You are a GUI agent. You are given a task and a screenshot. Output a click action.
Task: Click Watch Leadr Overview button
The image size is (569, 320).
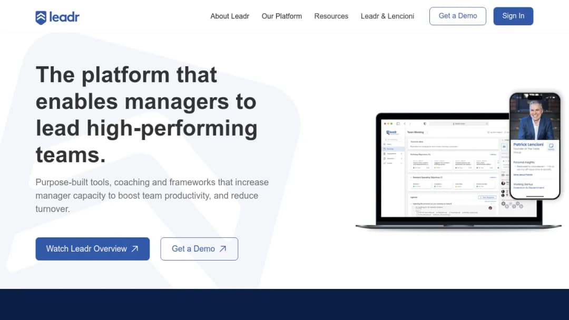coord(93,249)
